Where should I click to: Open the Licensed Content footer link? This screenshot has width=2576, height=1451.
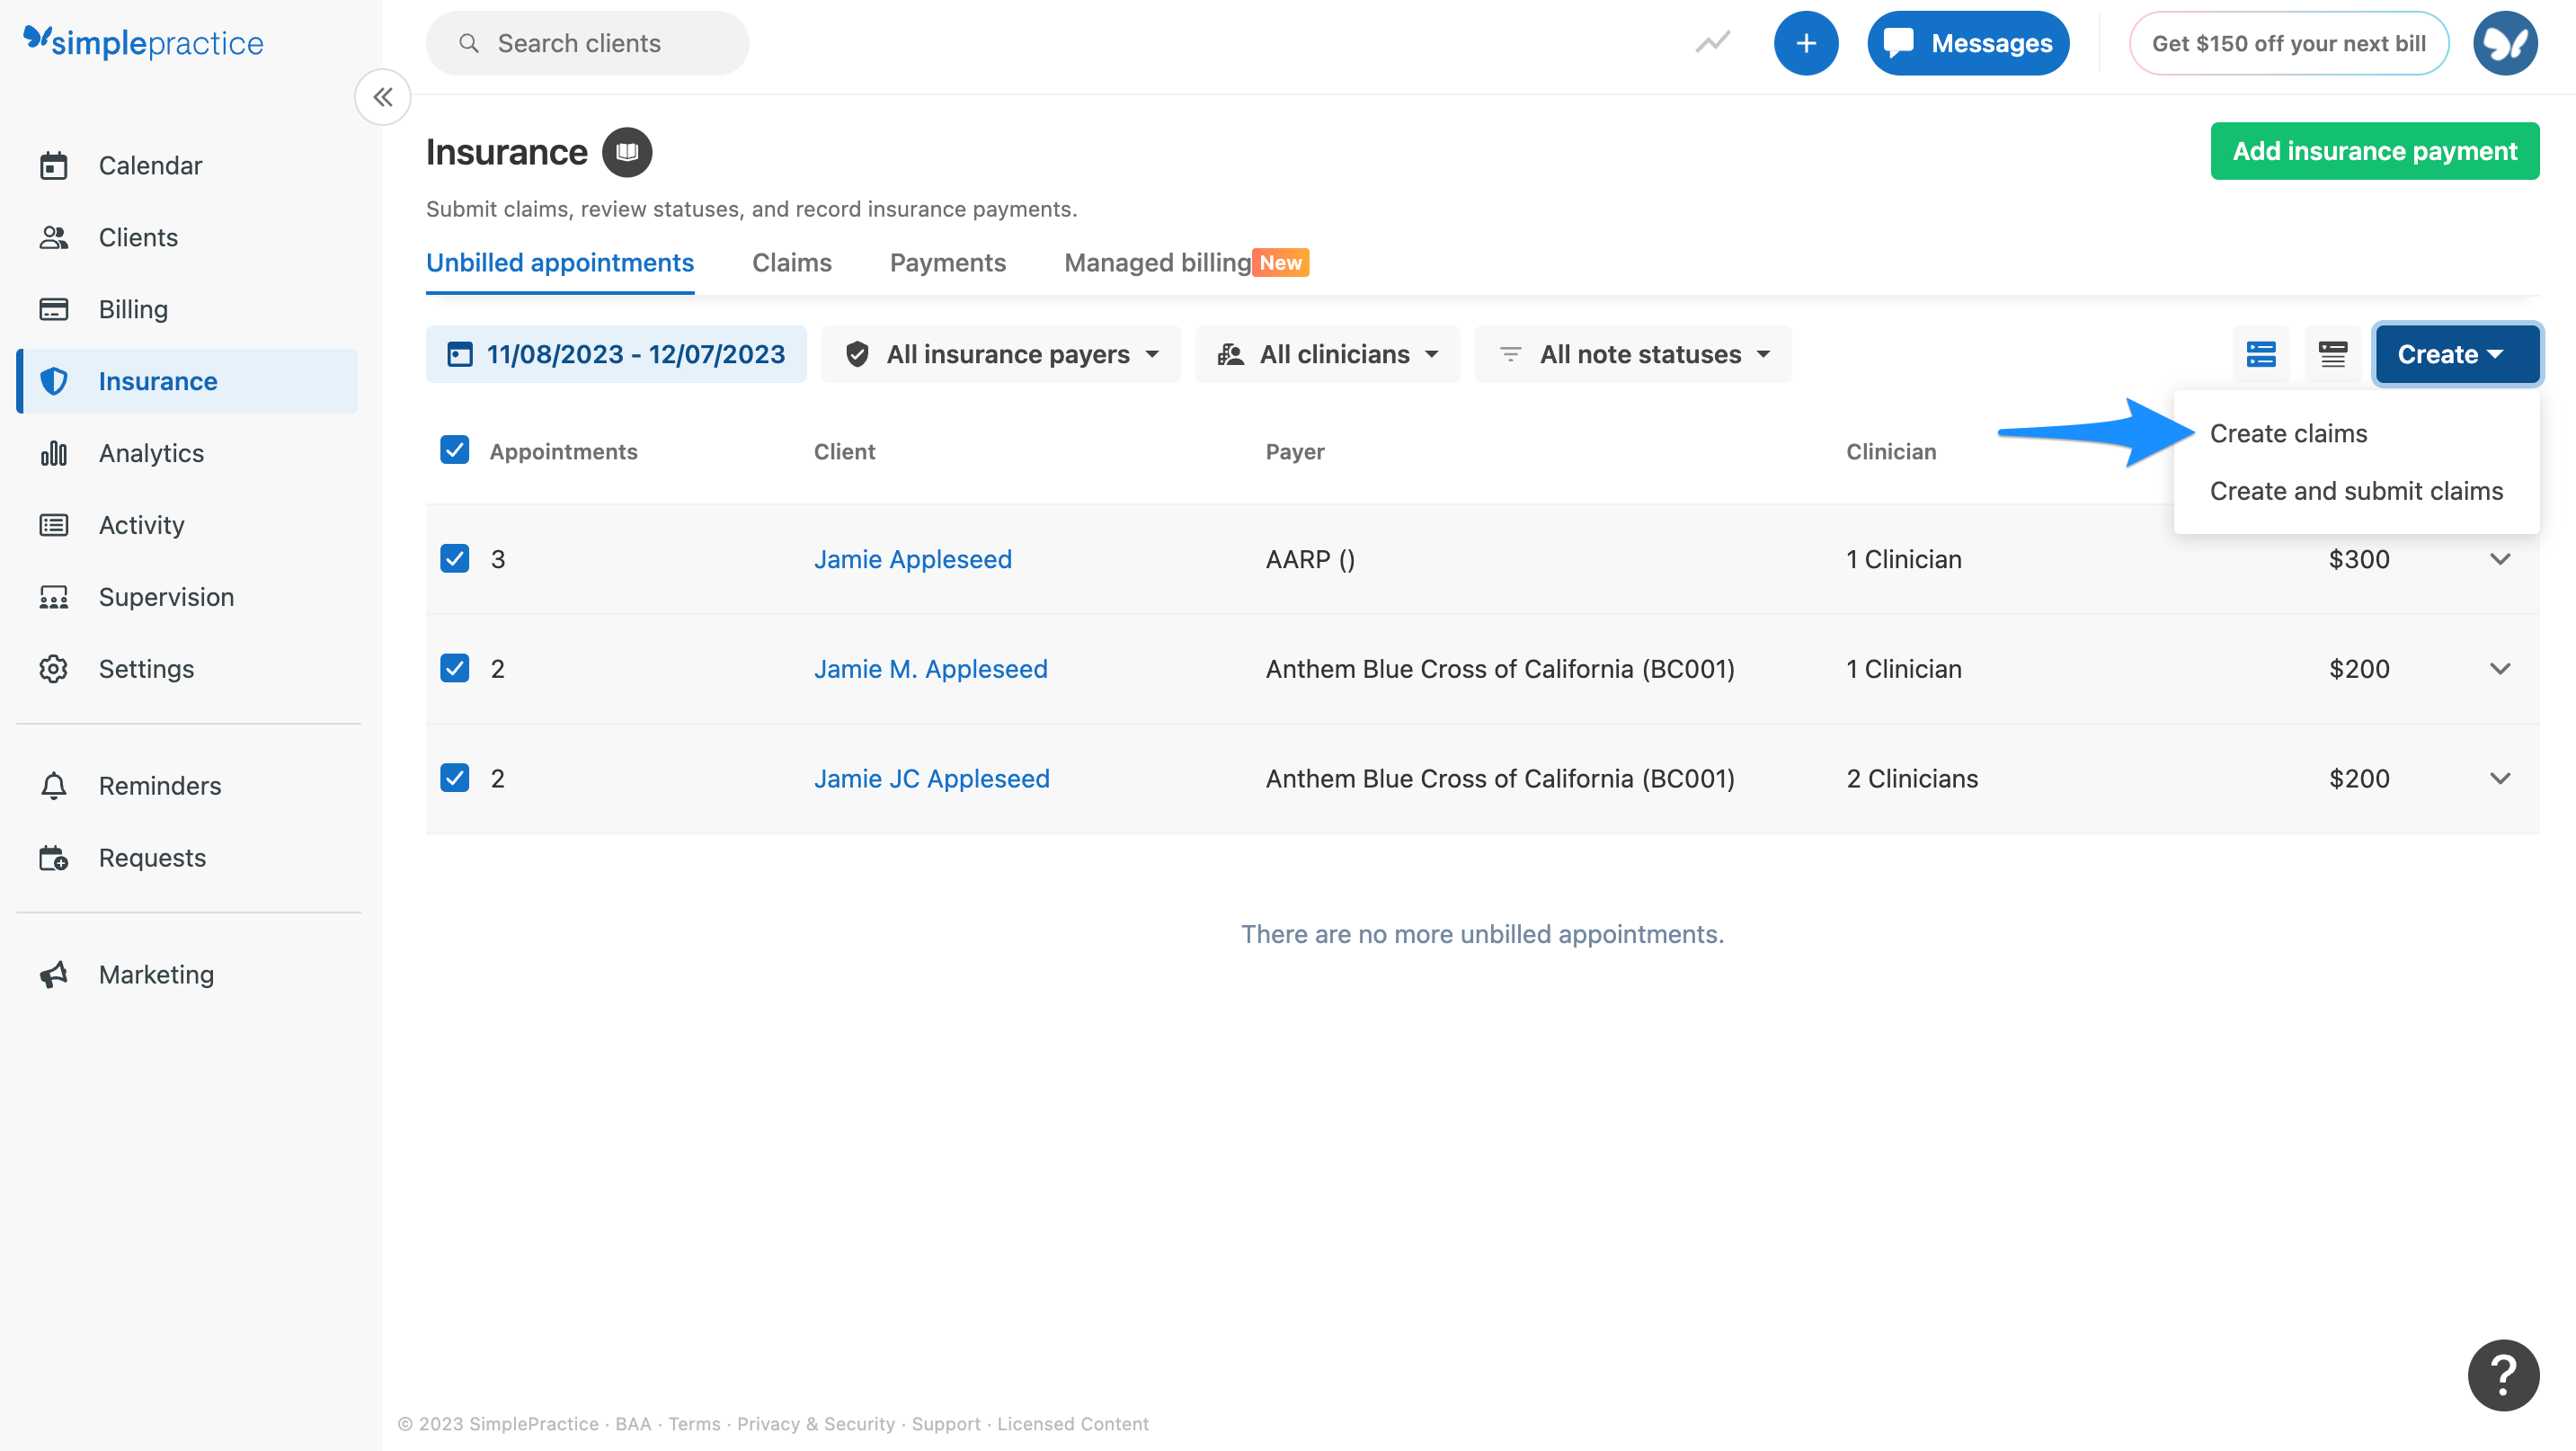tap(1072, 1424)
